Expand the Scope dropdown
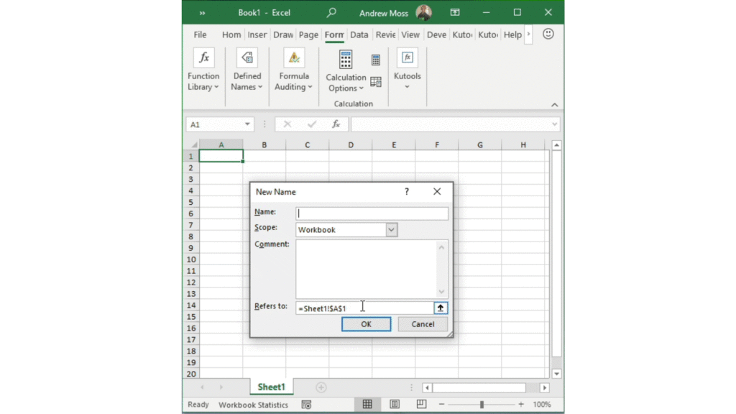This screenshot has height=414, width=736. [x=391, y=230]
